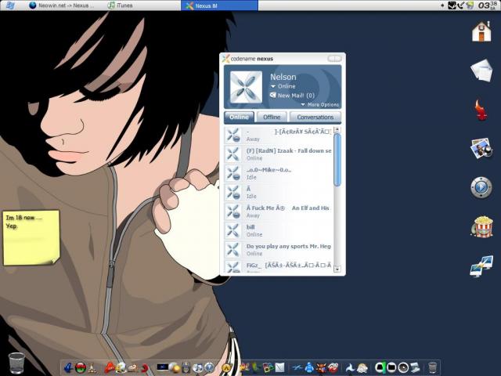Select the contact (F) [RadN] Izaak
Viewport: 501px width, 376px height.
coord(279,154)
